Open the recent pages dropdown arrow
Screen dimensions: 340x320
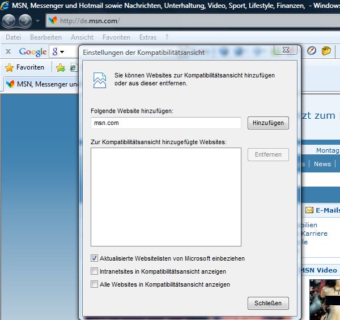pyautogui.click(x=37, y=21)
